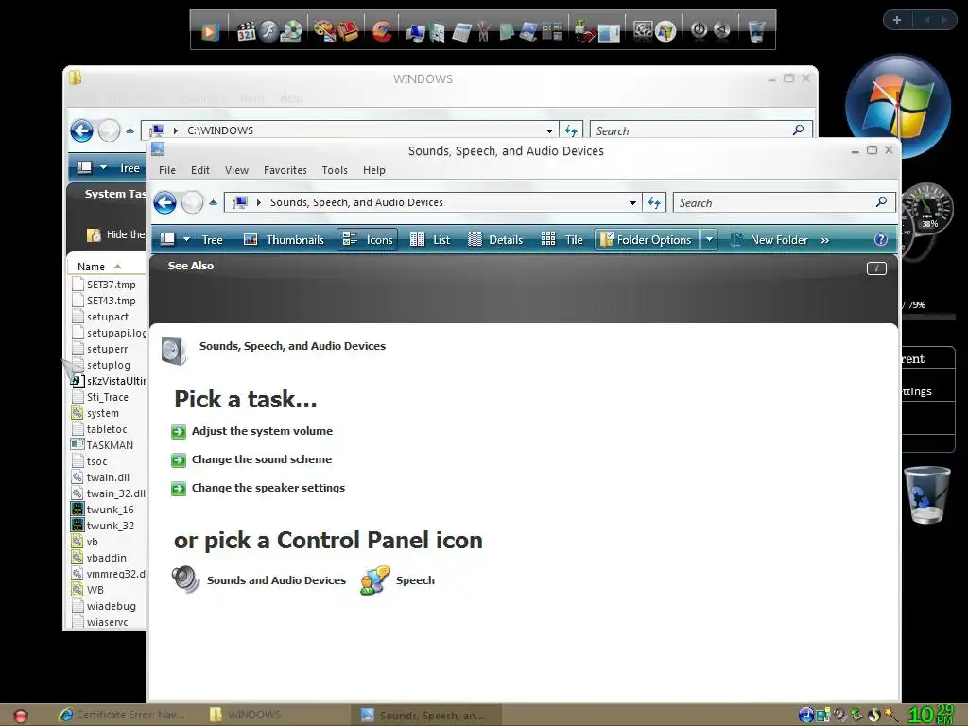This screenshot has height=726, width=968.
Task: Click Change the speaker settings task
Action: pos(268,488)
